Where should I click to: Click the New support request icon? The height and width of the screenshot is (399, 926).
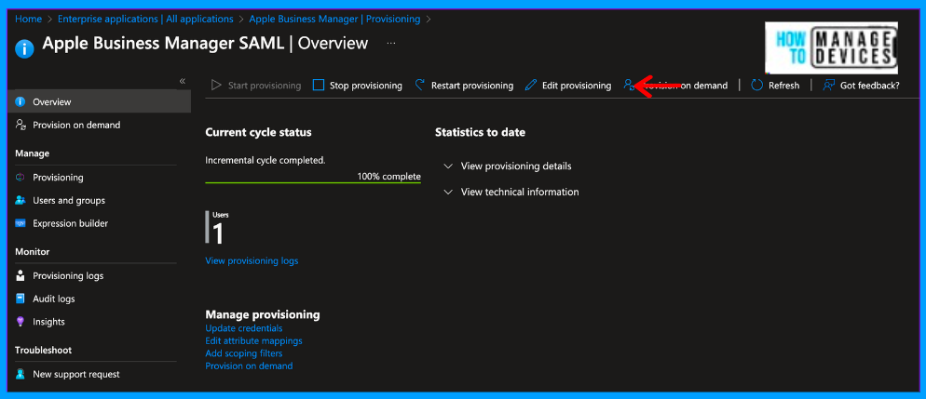click(20, 374)
